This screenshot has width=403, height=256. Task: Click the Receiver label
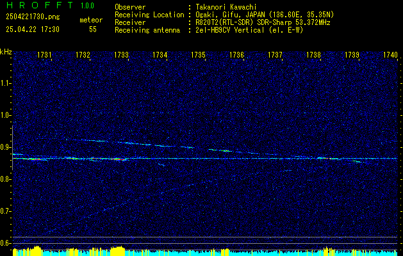pyautogui.click(x=130, y=22)
